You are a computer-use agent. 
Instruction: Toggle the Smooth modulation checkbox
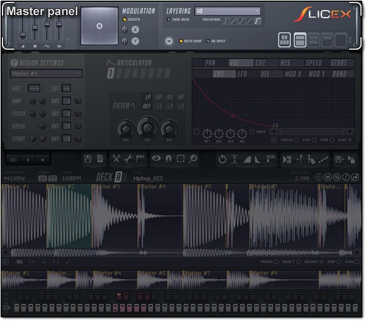(x=124, y=20)
